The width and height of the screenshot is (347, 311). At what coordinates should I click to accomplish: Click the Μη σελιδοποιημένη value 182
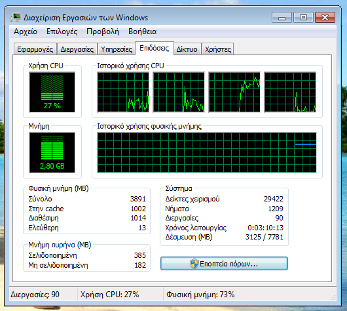140,265
